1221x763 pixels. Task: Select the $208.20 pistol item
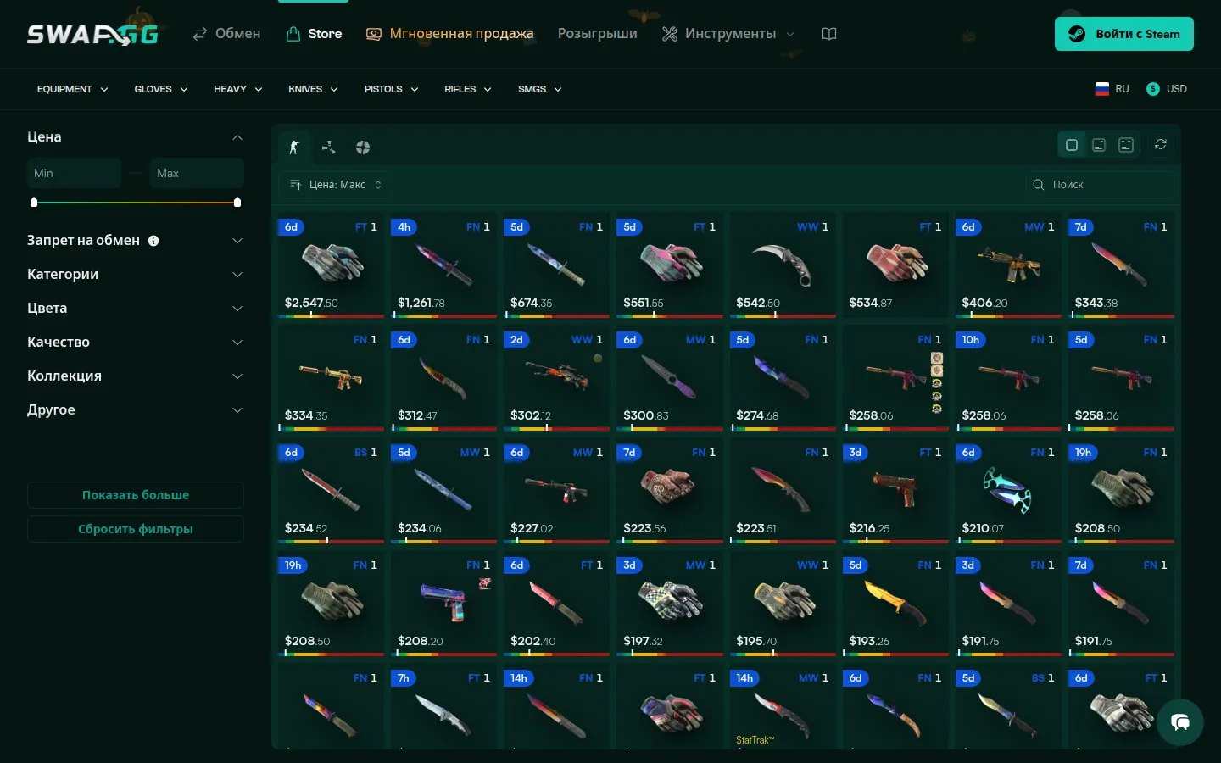click(x=443, y=604)
